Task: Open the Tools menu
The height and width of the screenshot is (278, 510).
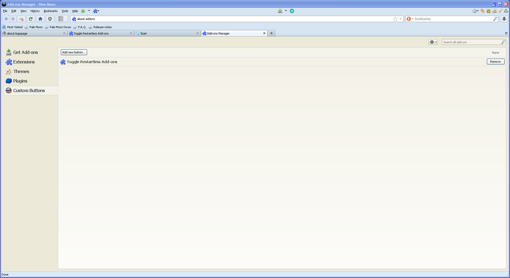Action: 65,11
